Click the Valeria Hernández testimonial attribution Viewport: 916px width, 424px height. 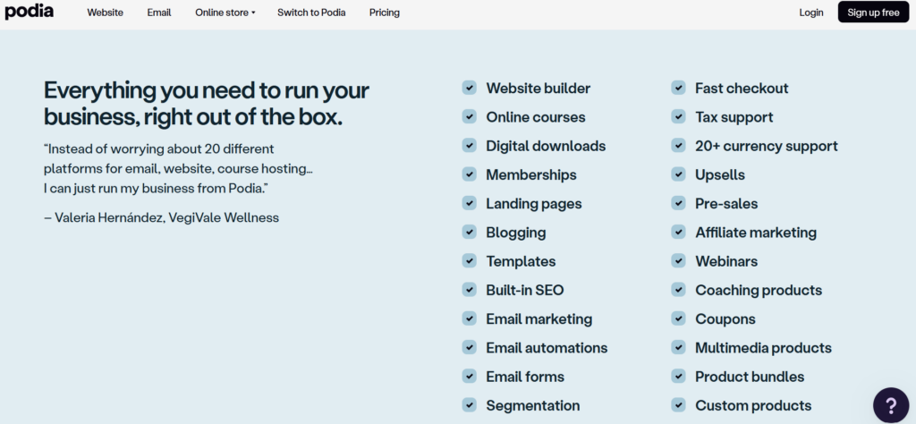point(161,217)
